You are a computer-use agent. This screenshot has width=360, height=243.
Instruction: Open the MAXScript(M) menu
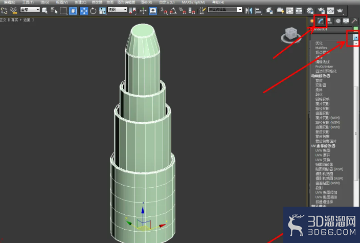[x=193, y=2]
